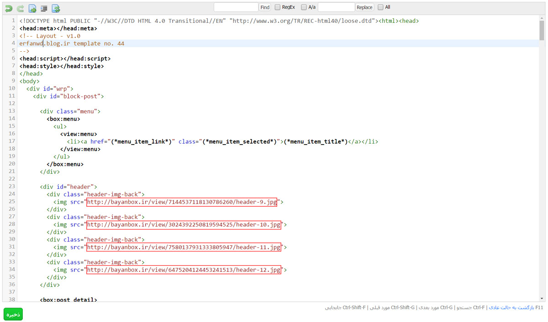Screen dimensions: 548x322
Task: Click the <head:script></head:script> line
Action: tap(65, 59)
